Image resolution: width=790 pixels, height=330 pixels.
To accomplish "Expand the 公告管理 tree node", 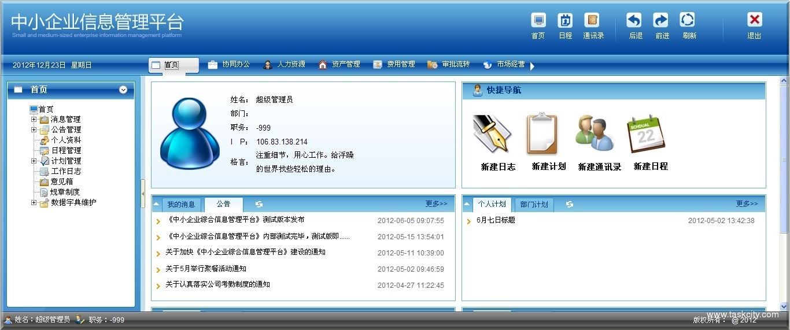I will point(34,129).
